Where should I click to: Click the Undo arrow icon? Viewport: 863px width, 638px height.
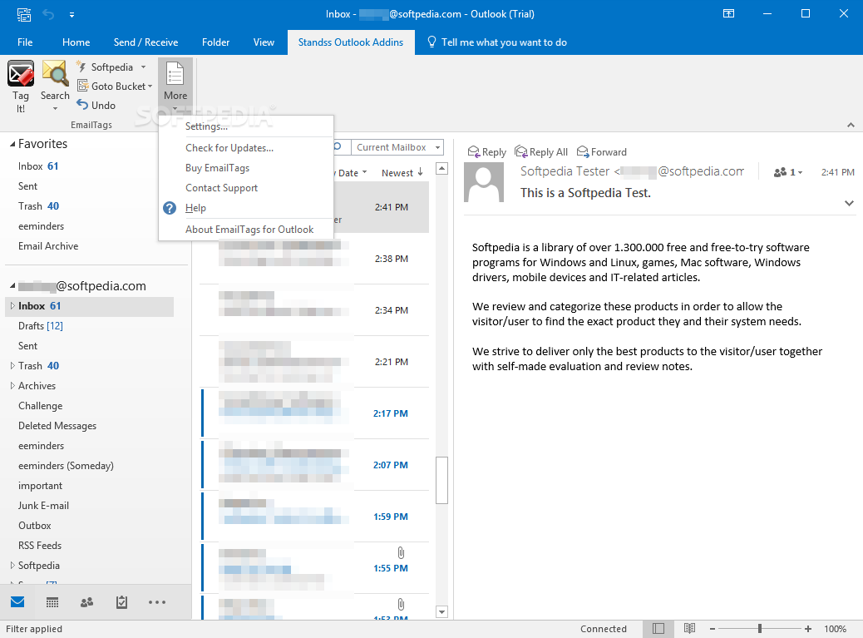[82, 105]
